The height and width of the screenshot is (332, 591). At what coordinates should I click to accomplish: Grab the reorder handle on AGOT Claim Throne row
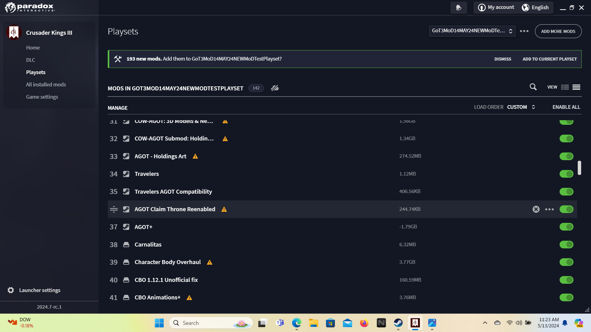114,209
